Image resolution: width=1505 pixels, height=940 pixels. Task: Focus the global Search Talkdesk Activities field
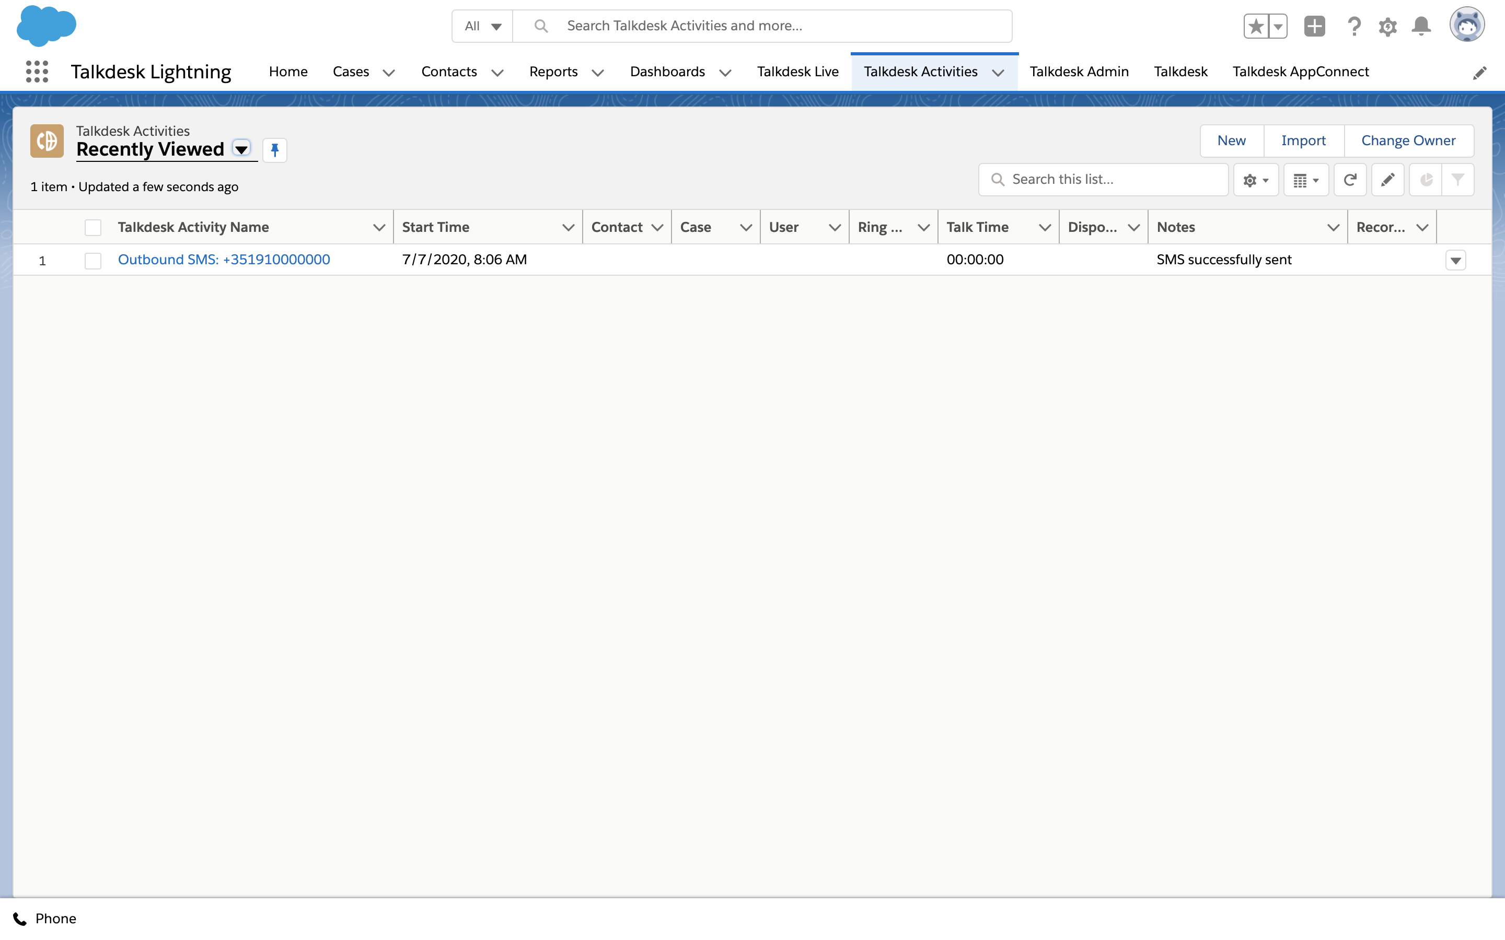762,26
